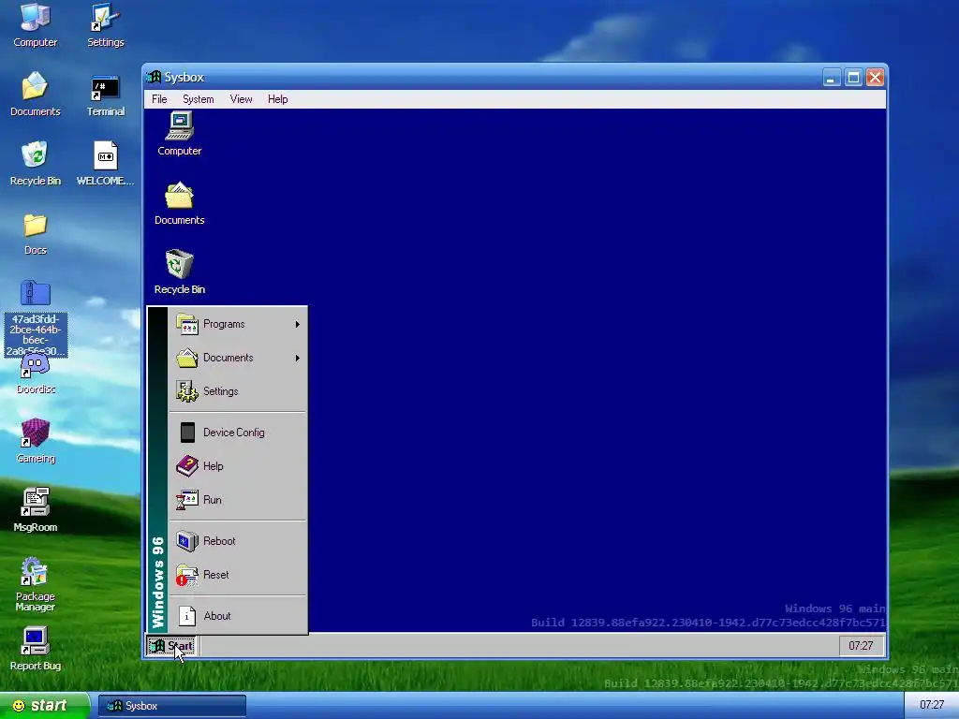Activate the Sysbox taskbar button
This screenshot has height=719, width=959.
point(172,706)
